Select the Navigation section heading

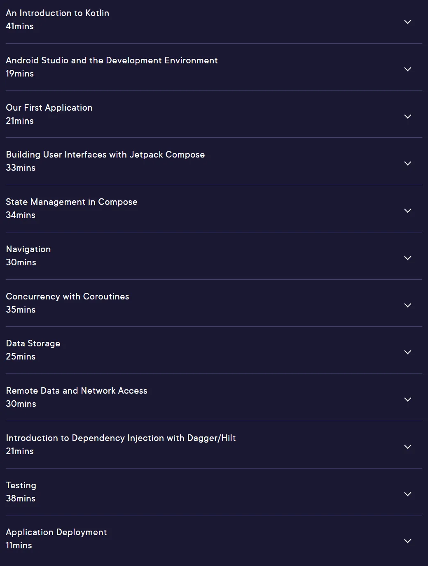(28, 249)
